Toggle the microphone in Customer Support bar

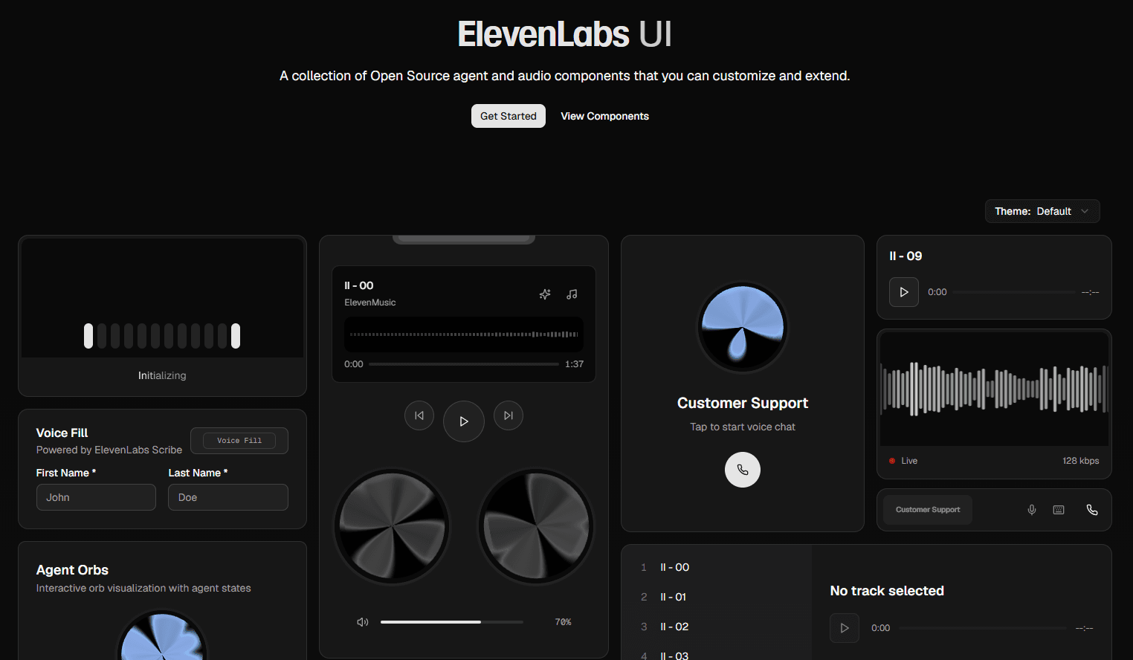coord(1032,510)
